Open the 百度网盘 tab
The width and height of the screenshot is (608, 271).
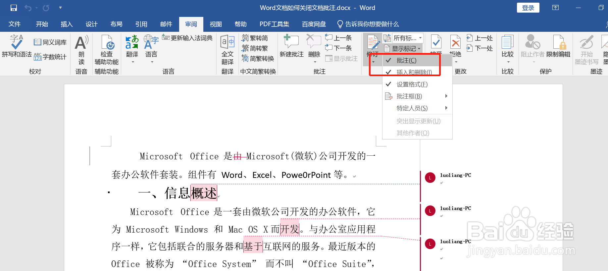coord(314,24)
